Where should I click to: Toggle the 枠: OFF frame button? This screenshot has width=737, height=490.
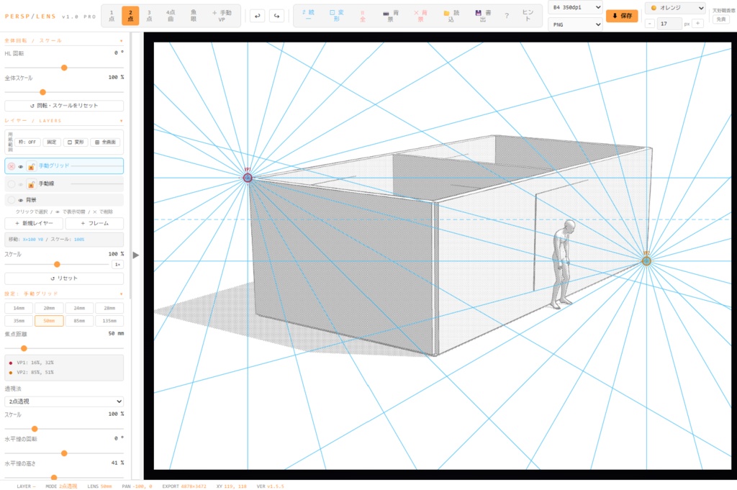point(27,142)
